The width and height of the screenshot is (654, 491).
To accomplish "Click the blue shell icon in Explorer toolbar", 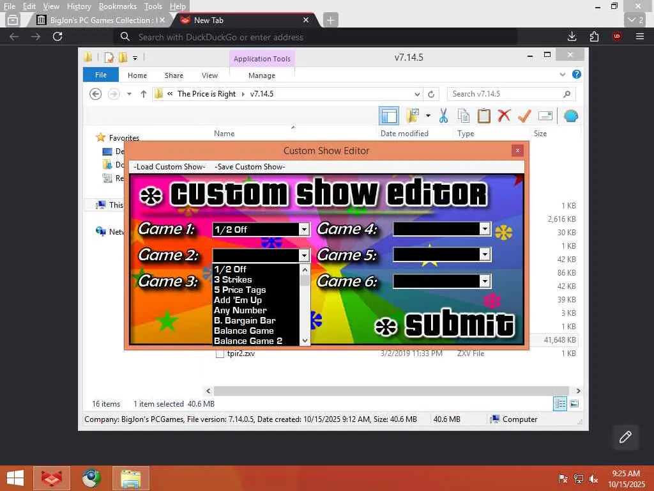I will pyautogui.click(x=571, y=116).
